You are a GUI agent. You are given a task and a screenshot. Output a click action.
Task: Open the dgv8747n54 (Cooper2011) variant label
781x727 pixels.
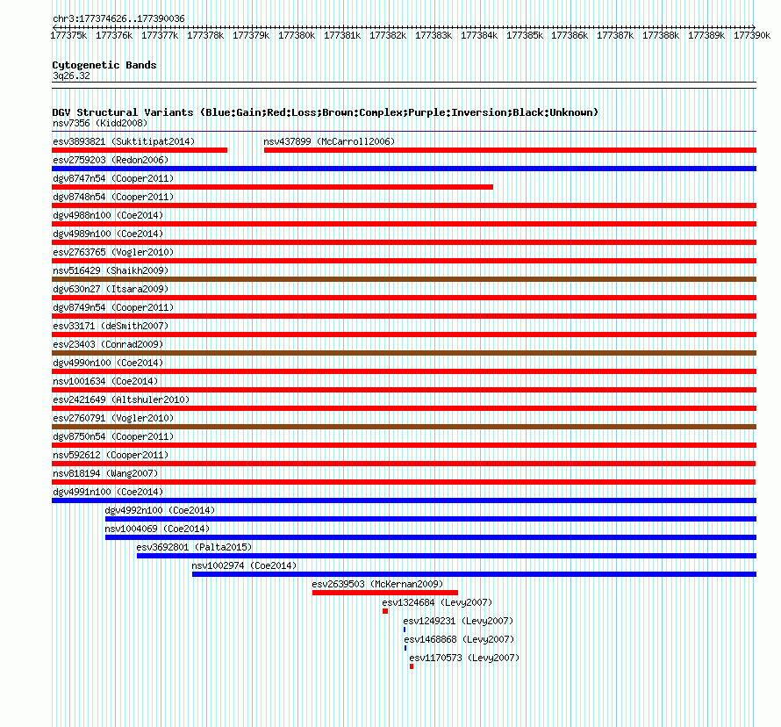113,178
